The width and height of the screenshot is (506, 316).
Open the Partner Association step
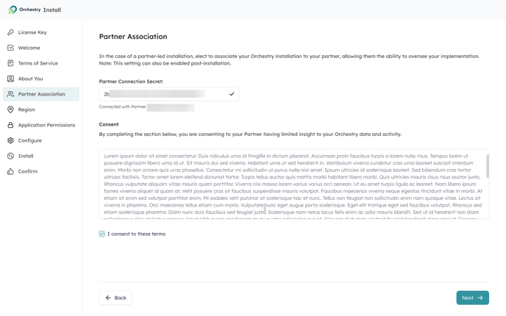click(x=41, y=94)
